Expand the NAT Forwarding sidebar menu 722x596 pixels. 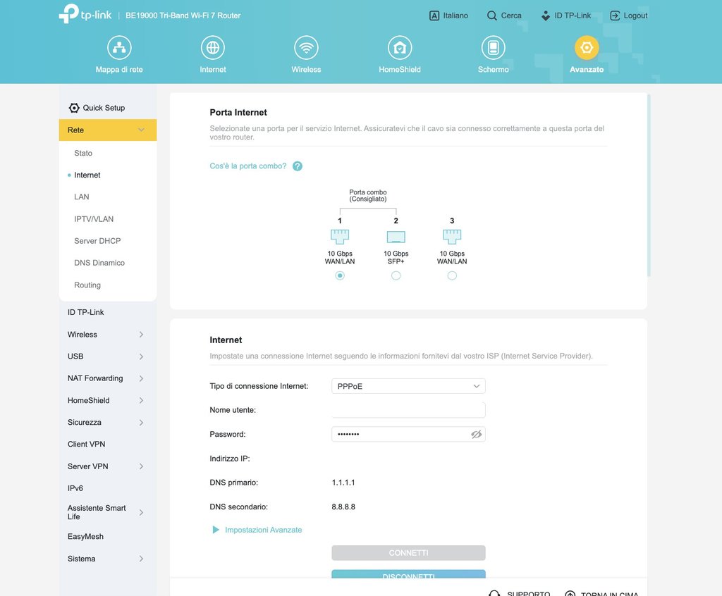(106, 378)
